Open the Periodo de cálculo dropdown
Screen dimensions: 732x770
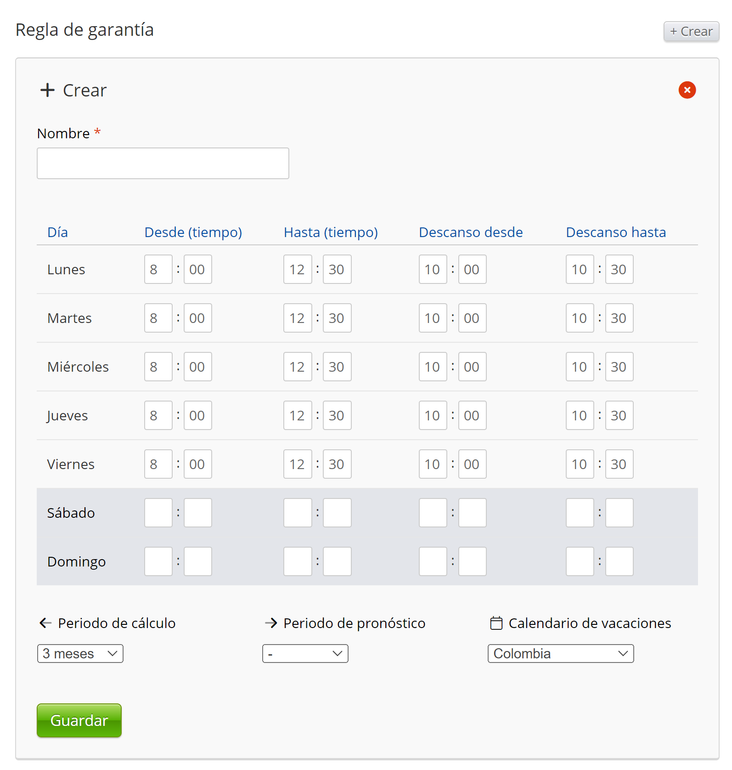(x=80, y=653)
